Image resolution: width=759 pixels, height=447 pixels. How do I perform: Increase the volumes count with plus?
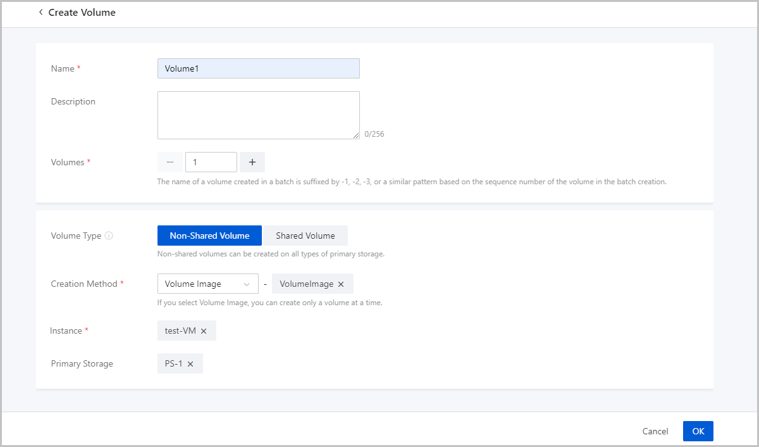pyautogui.click(x=252, y=162)
